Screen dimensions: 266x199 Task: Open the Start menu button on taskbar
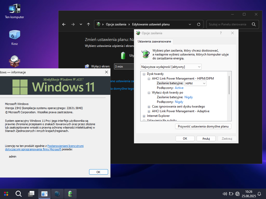pyautogui.click(x=6, y=194)
